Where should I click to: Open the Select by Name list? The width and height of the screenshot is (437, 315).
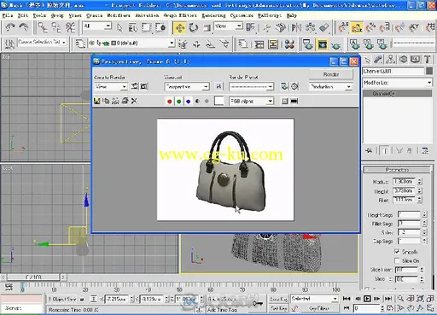(x=132, y=27)
